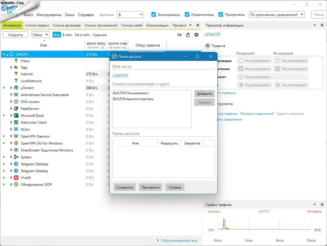The image size is (327, 246).
Task: Open the Инструменты menu
Action: [49, 15]
